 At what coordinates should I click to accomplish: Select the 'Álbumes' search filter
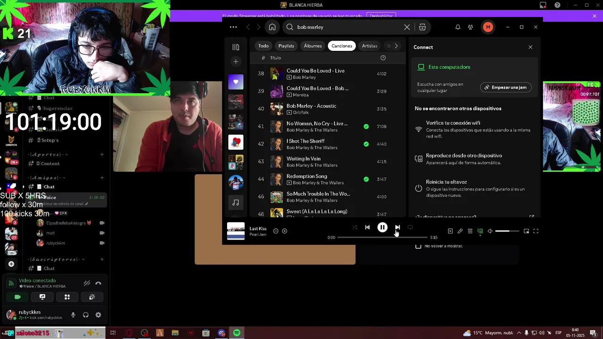coord(313,46)
